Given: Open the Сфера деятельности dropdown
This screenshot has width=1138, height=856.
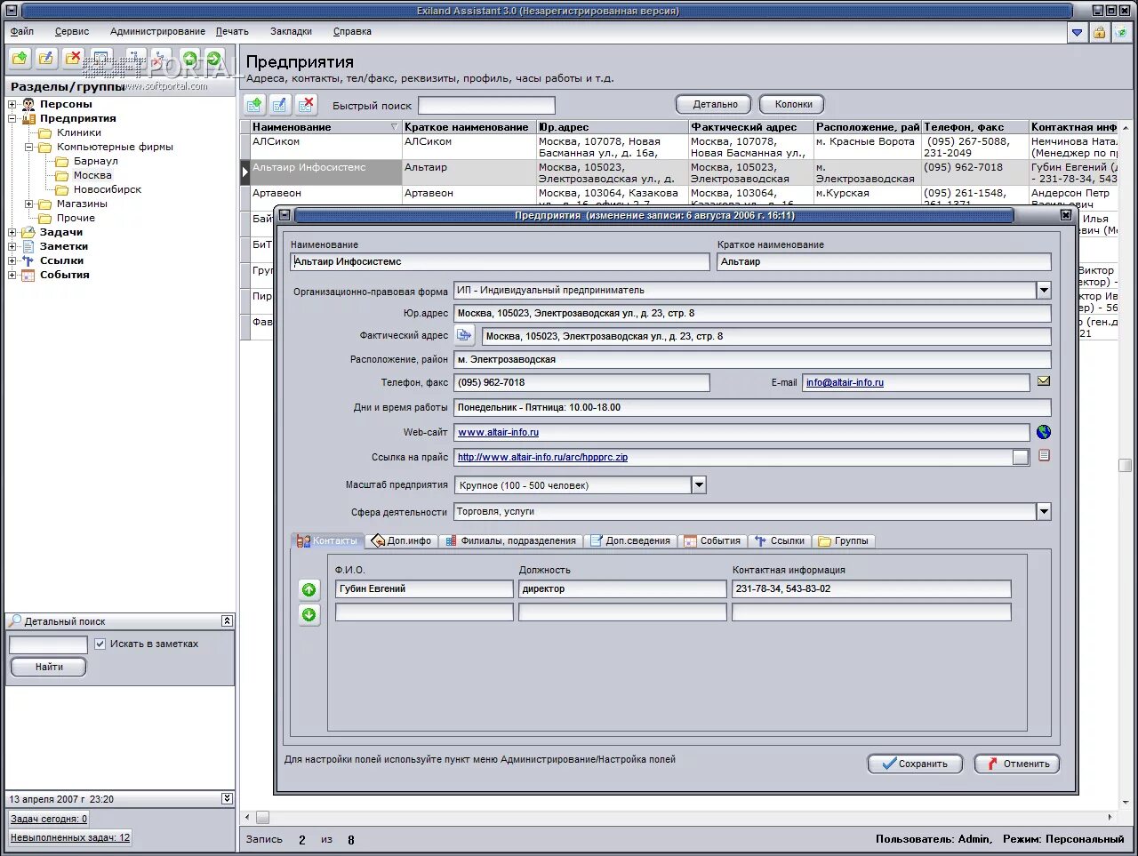Looking at the screenshot, I should click(x=1044, y=511).
